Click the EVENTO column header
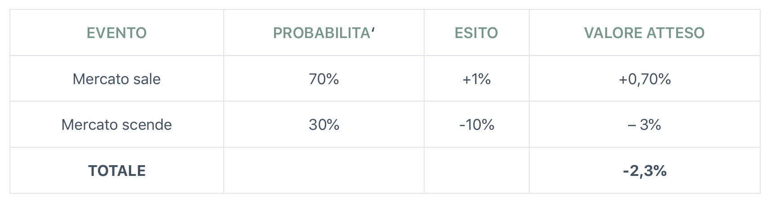 [x=116, y=33]
